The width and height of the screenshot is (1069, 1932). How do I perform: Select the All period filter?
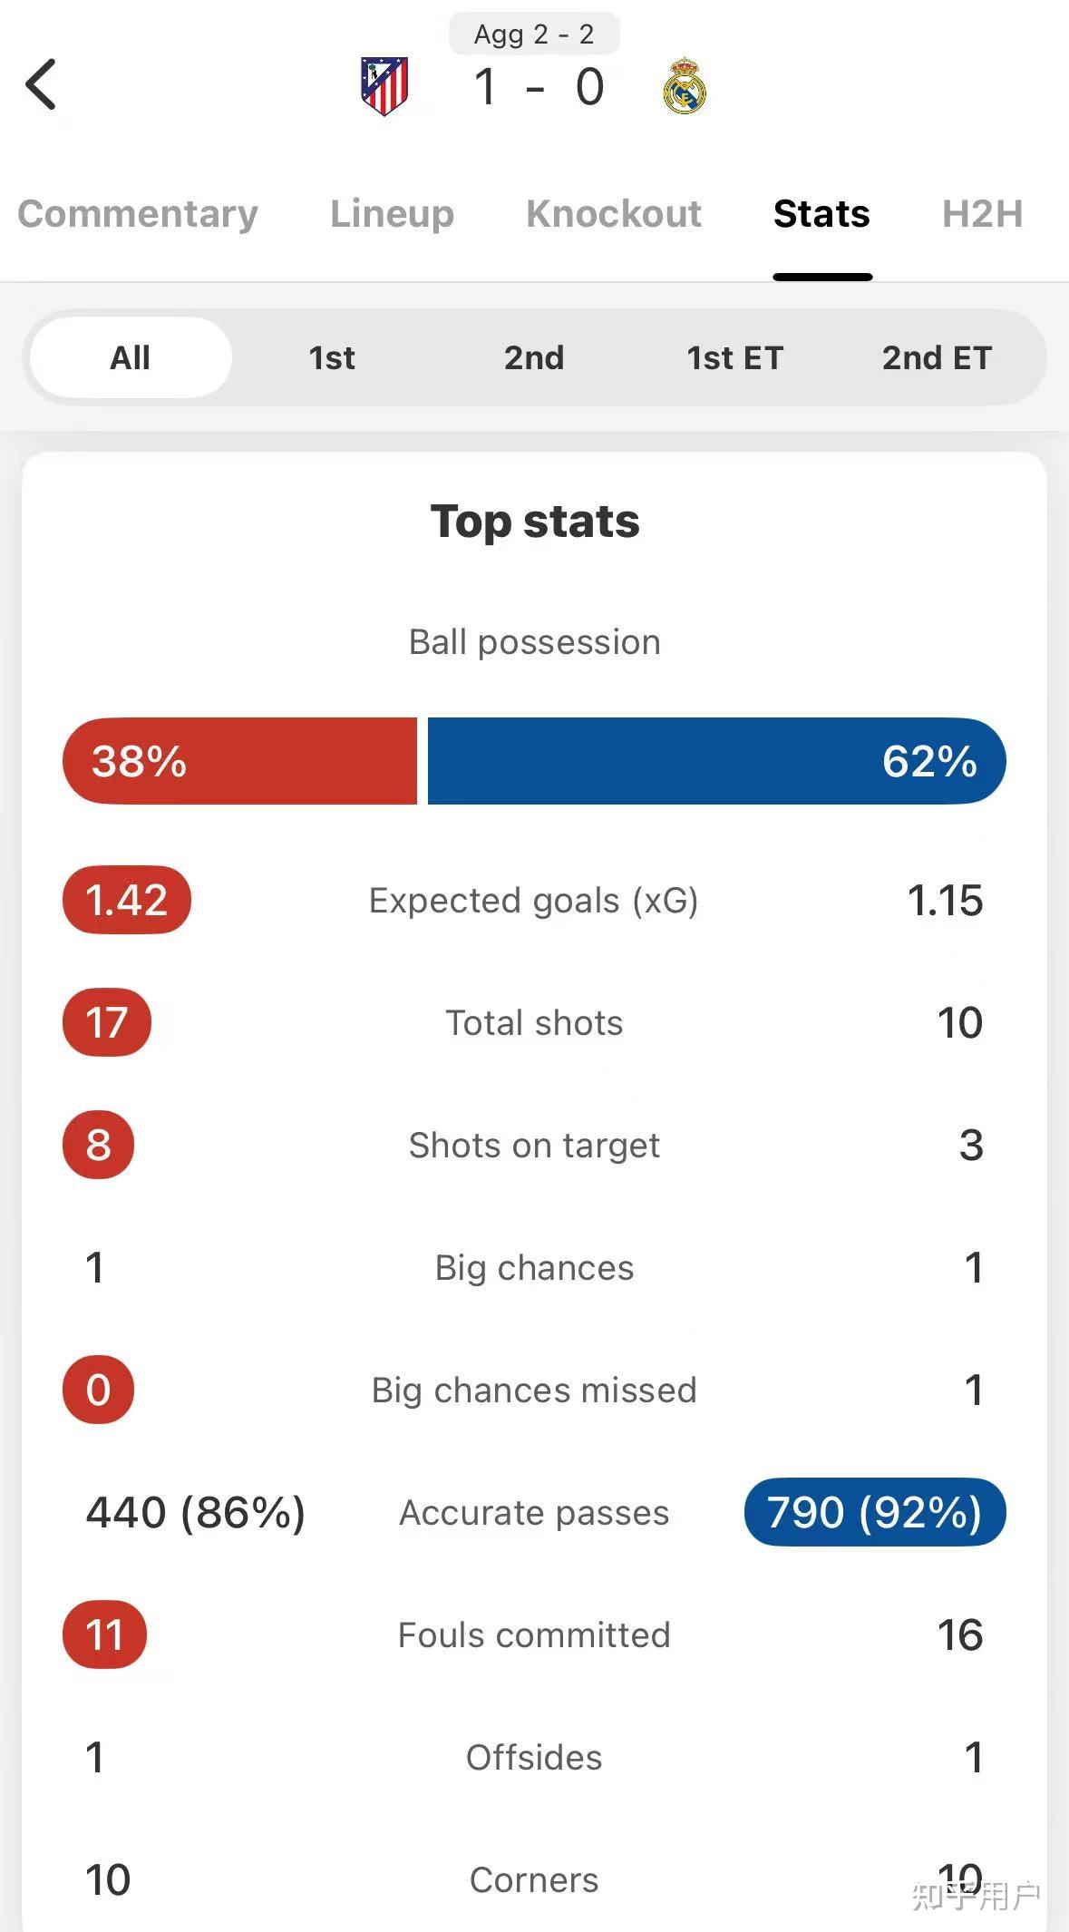tap(131, 357)
